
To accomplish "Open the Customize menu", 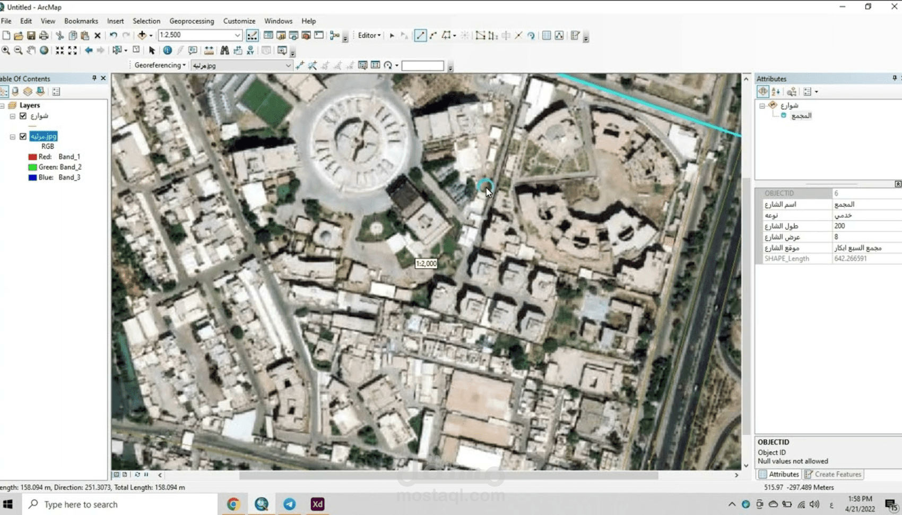I will point(239,21).
